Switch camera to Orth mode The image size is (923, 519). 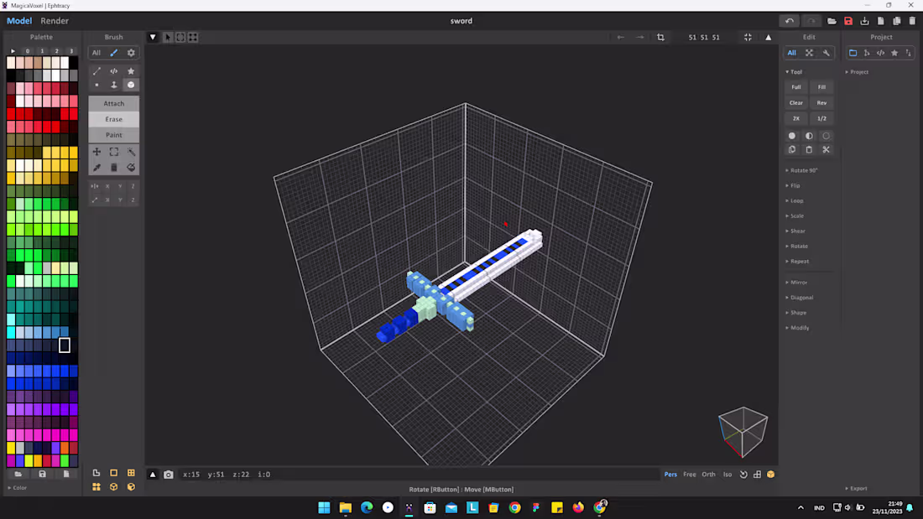(x=708, y=475)
